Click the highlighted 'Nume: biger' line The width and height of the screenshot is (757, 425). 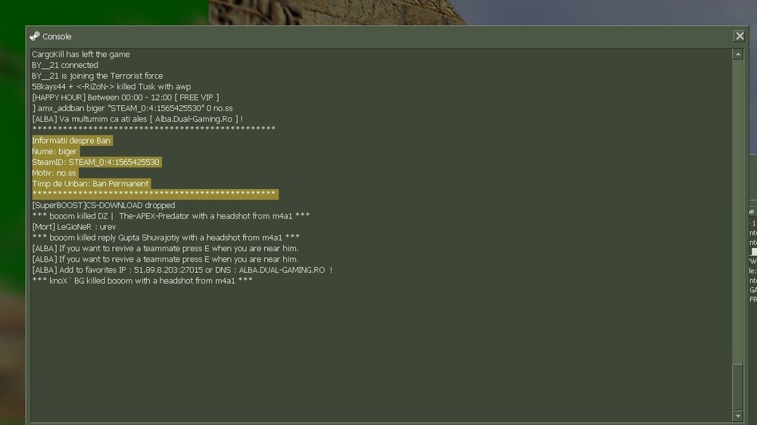(55, 151)
